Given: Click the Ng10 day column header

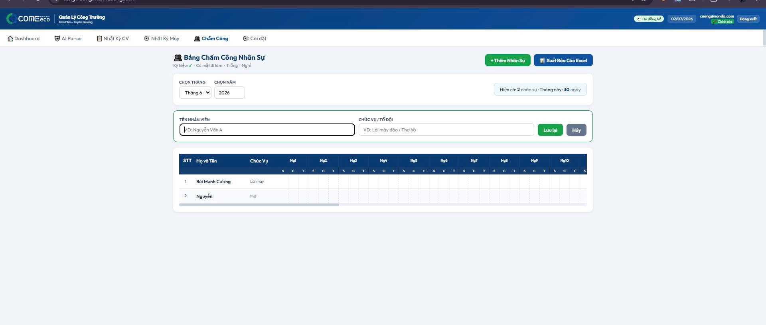Looking at the screenshot, I should coord(565,161).
